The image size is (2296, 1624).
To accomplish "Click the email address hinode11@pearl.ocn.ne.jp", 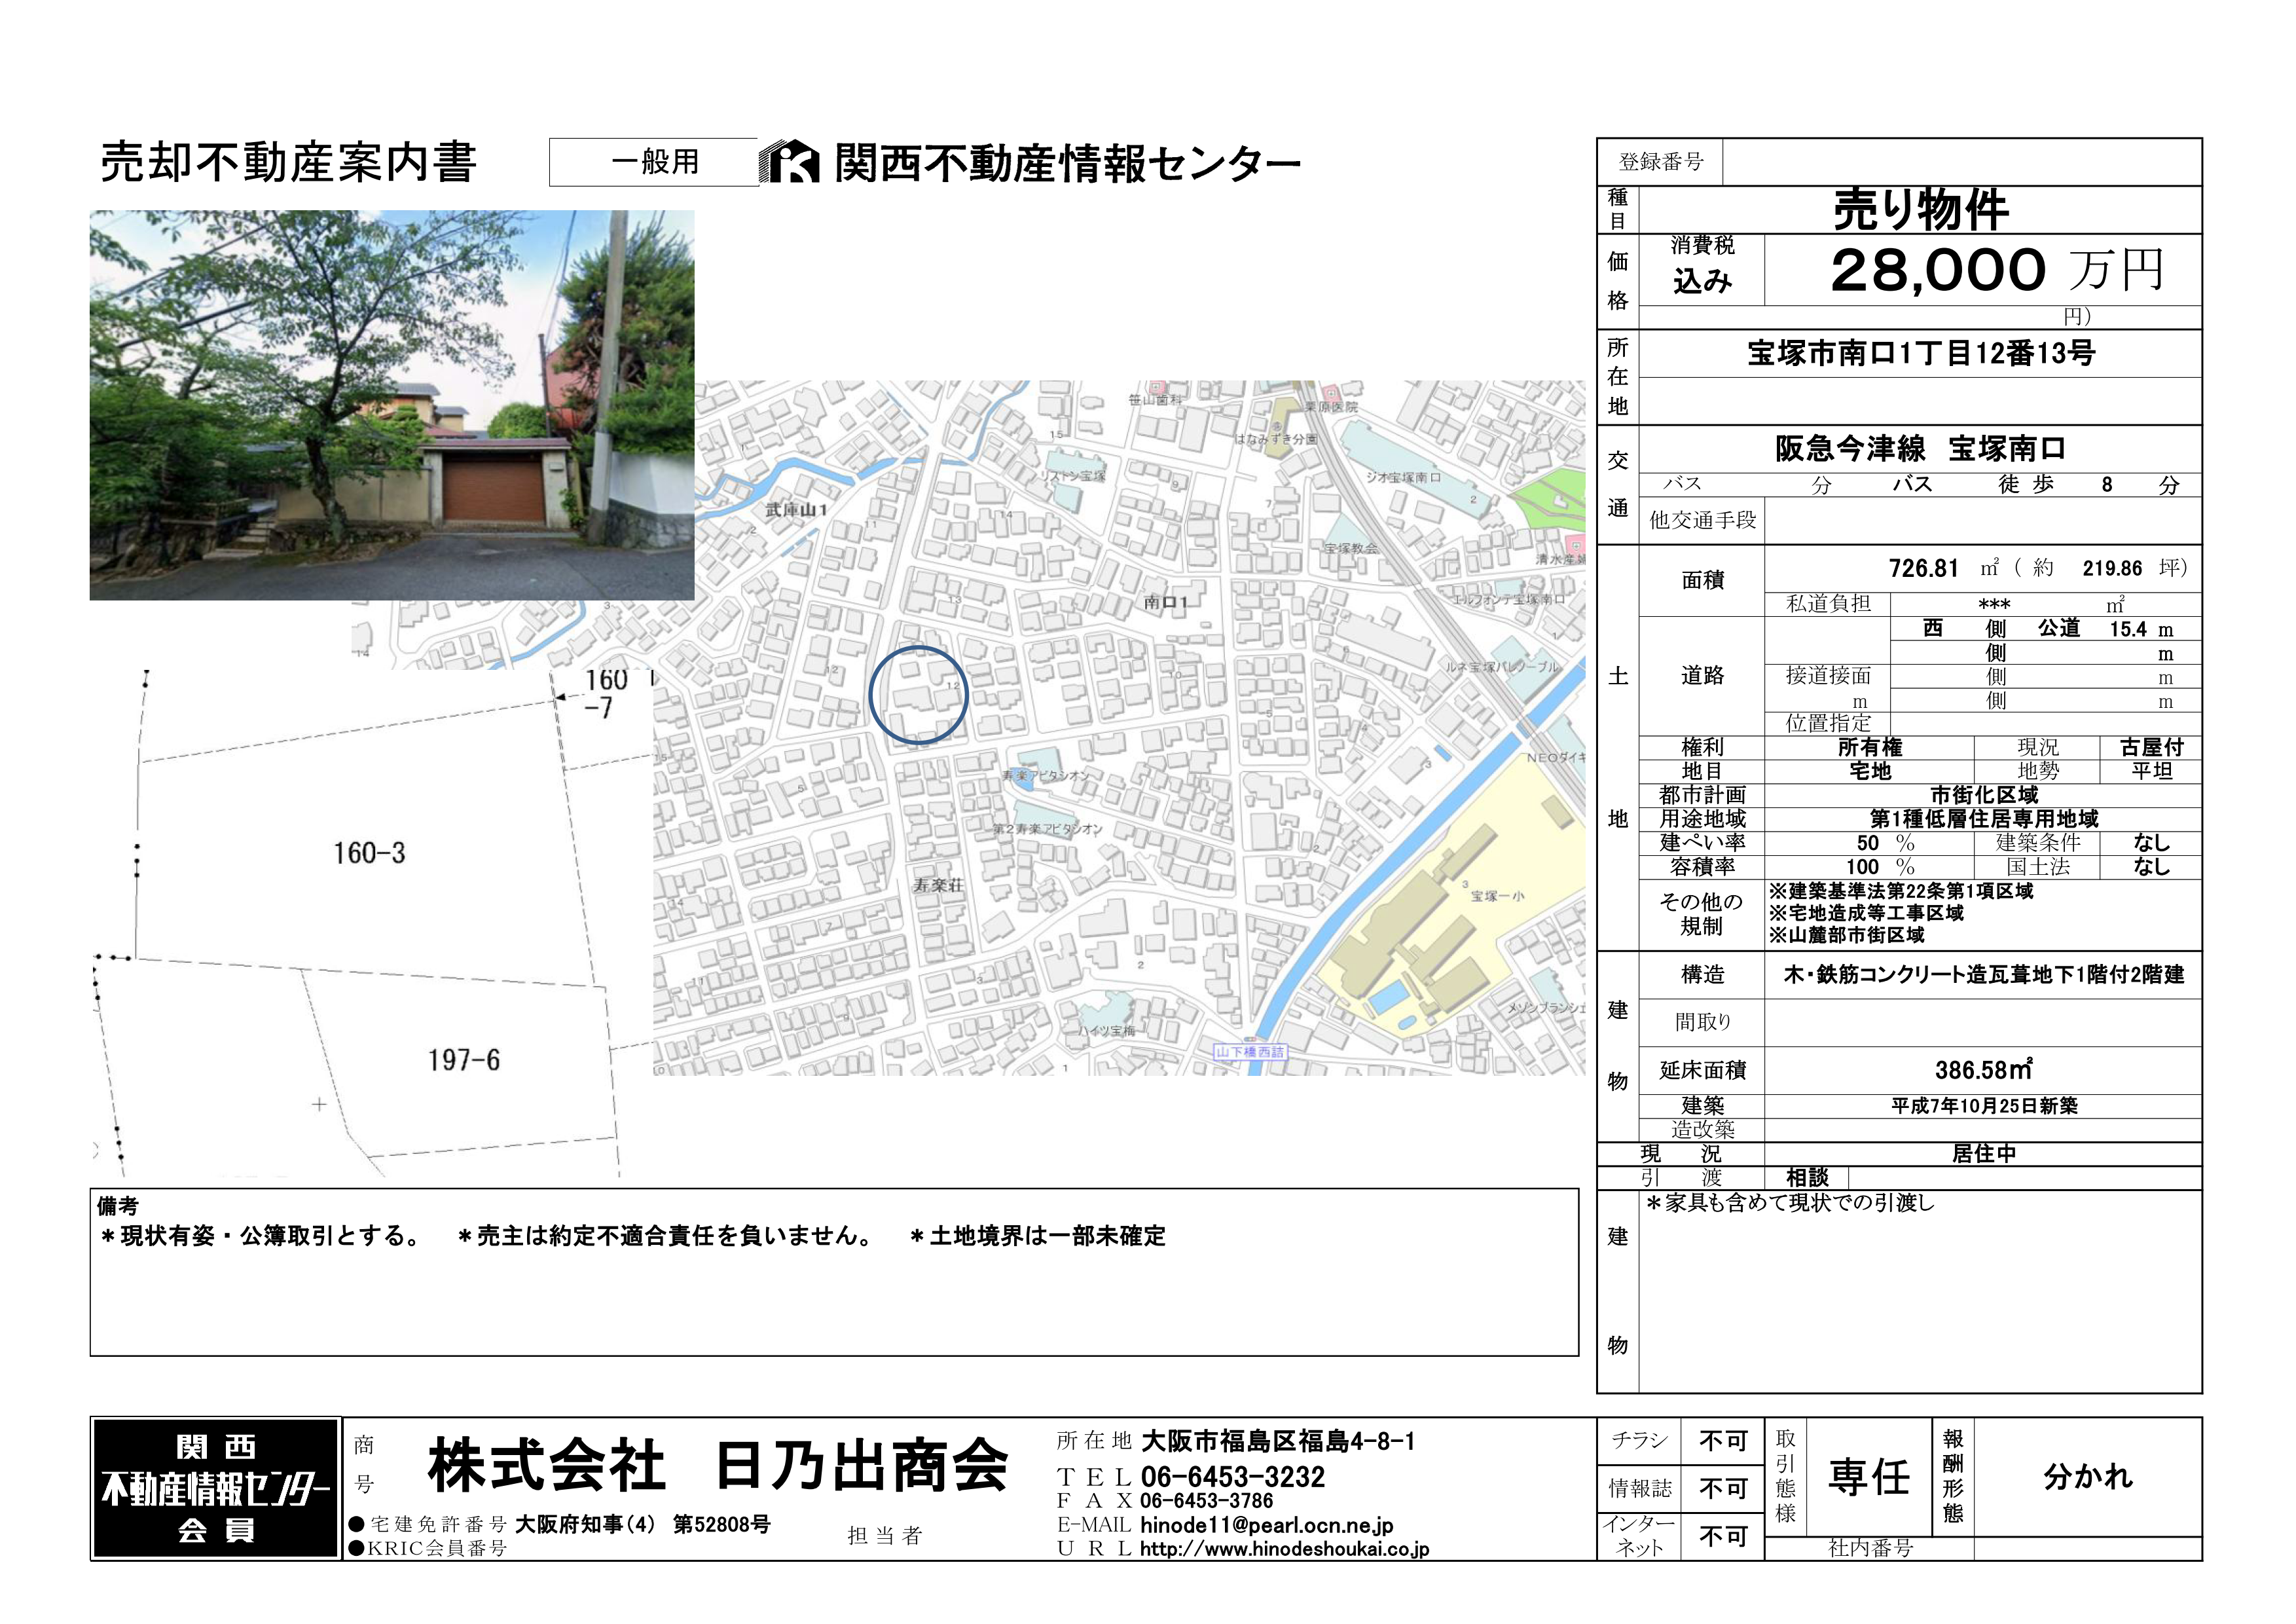I will click(1266, 1525).
